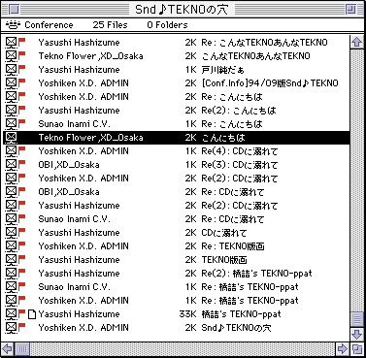Click the Conference people icon in the header

pos(14,24)
